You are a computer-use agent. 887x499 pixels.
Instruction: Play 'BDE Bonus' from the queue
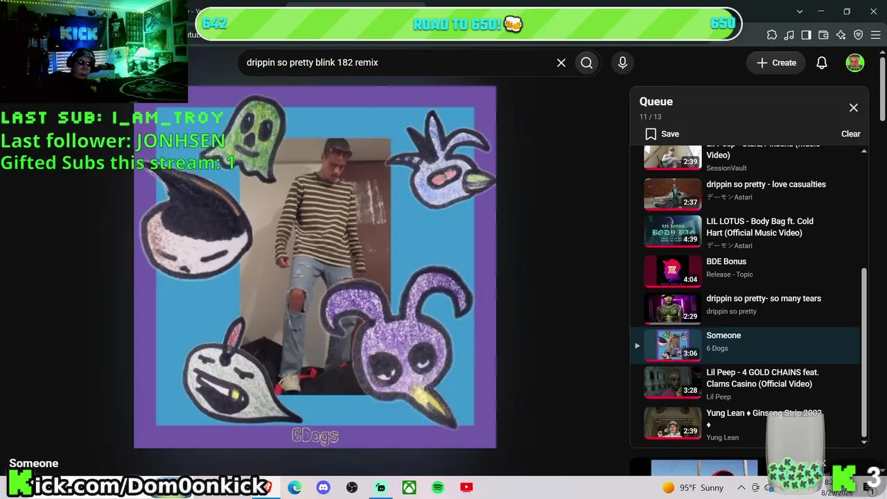[726, 261]
